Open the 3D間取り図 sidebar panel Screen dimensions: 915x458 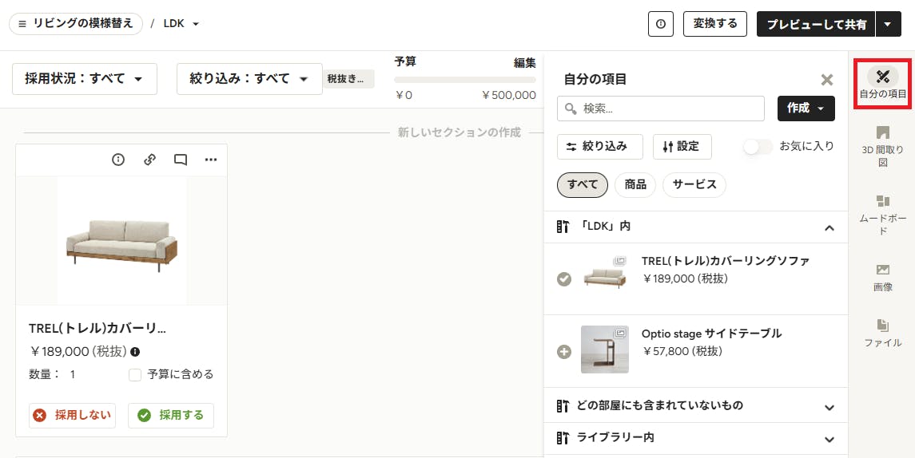pos(883,146)
